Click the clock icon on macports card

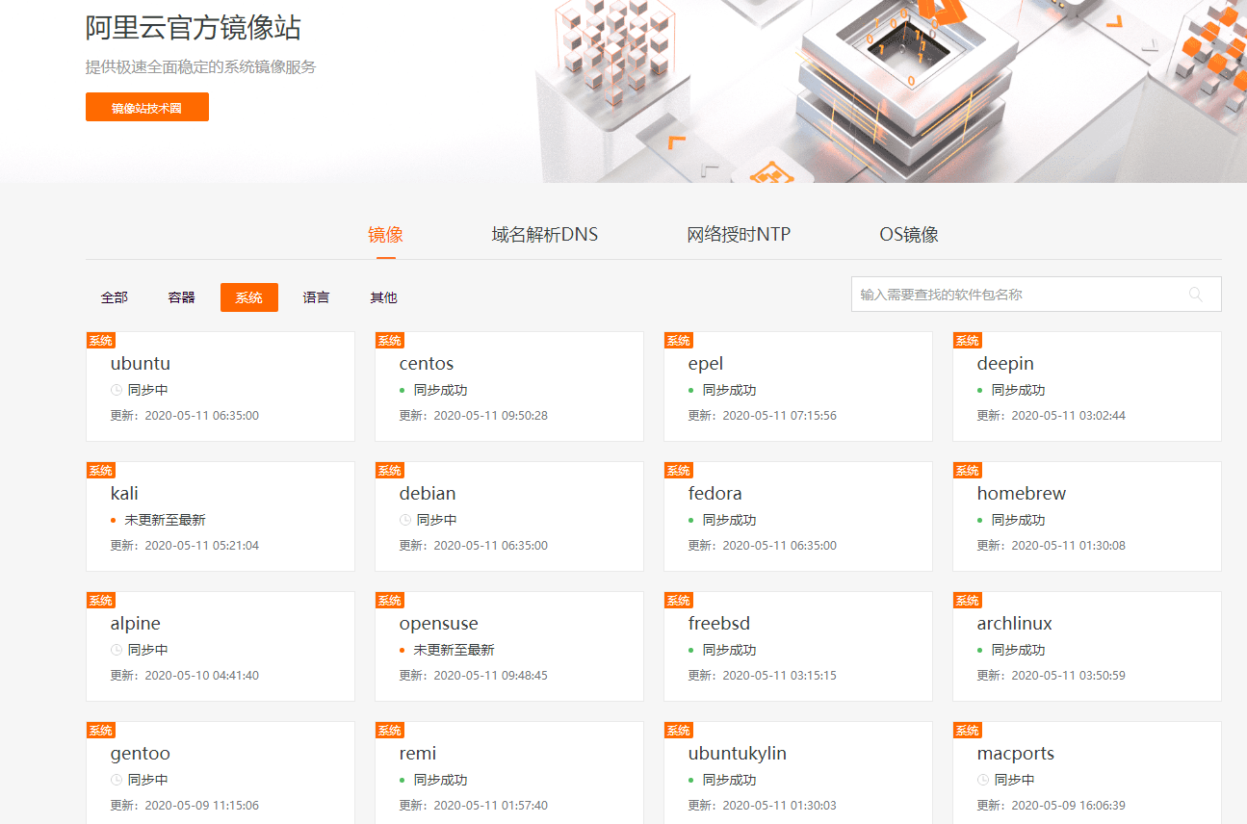point(983,780)
